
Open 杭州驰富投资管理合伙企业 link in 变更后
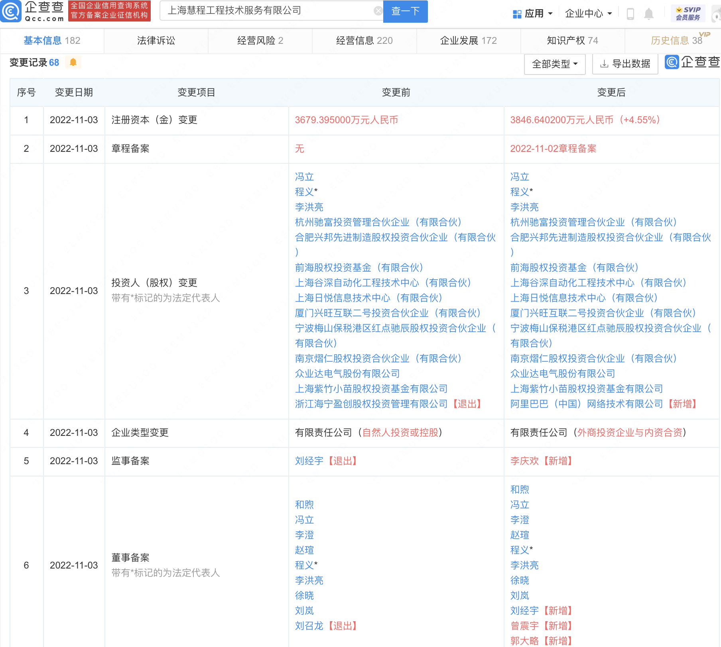(x=593, y=222)
